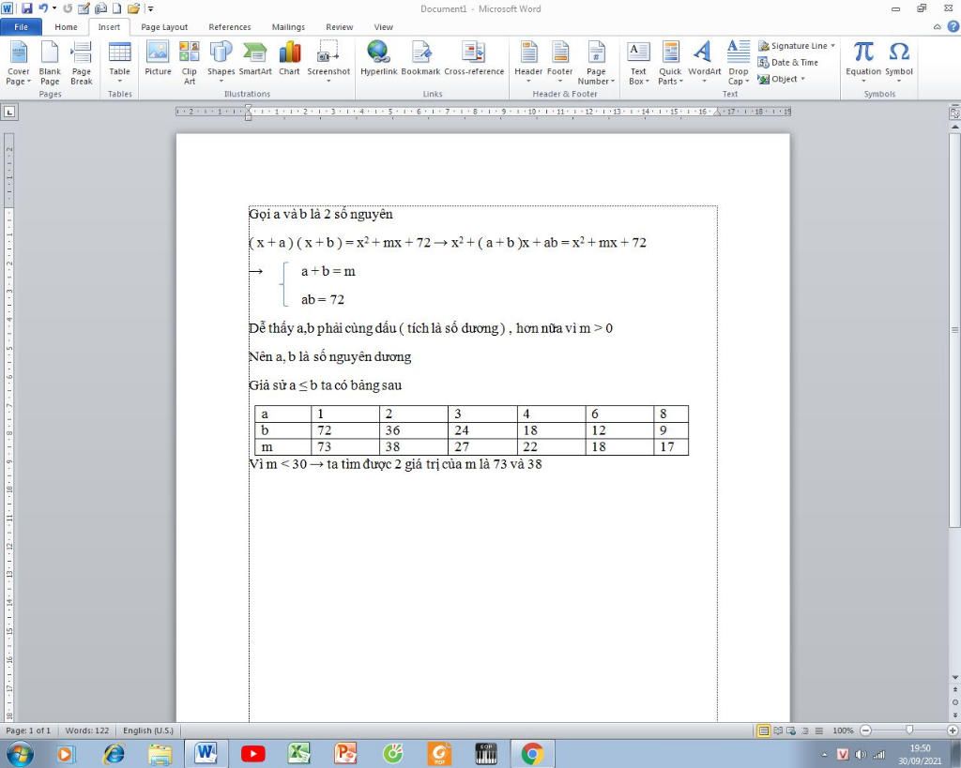
Task: Open the File tab
Action: [x=21, y=27]
